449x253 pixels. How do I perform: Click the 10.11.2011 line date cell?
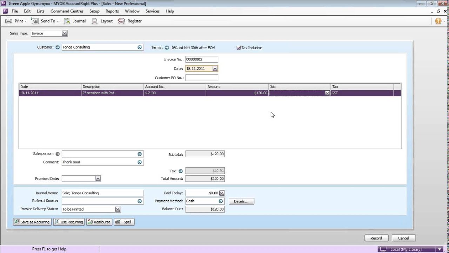click(50, 93)
